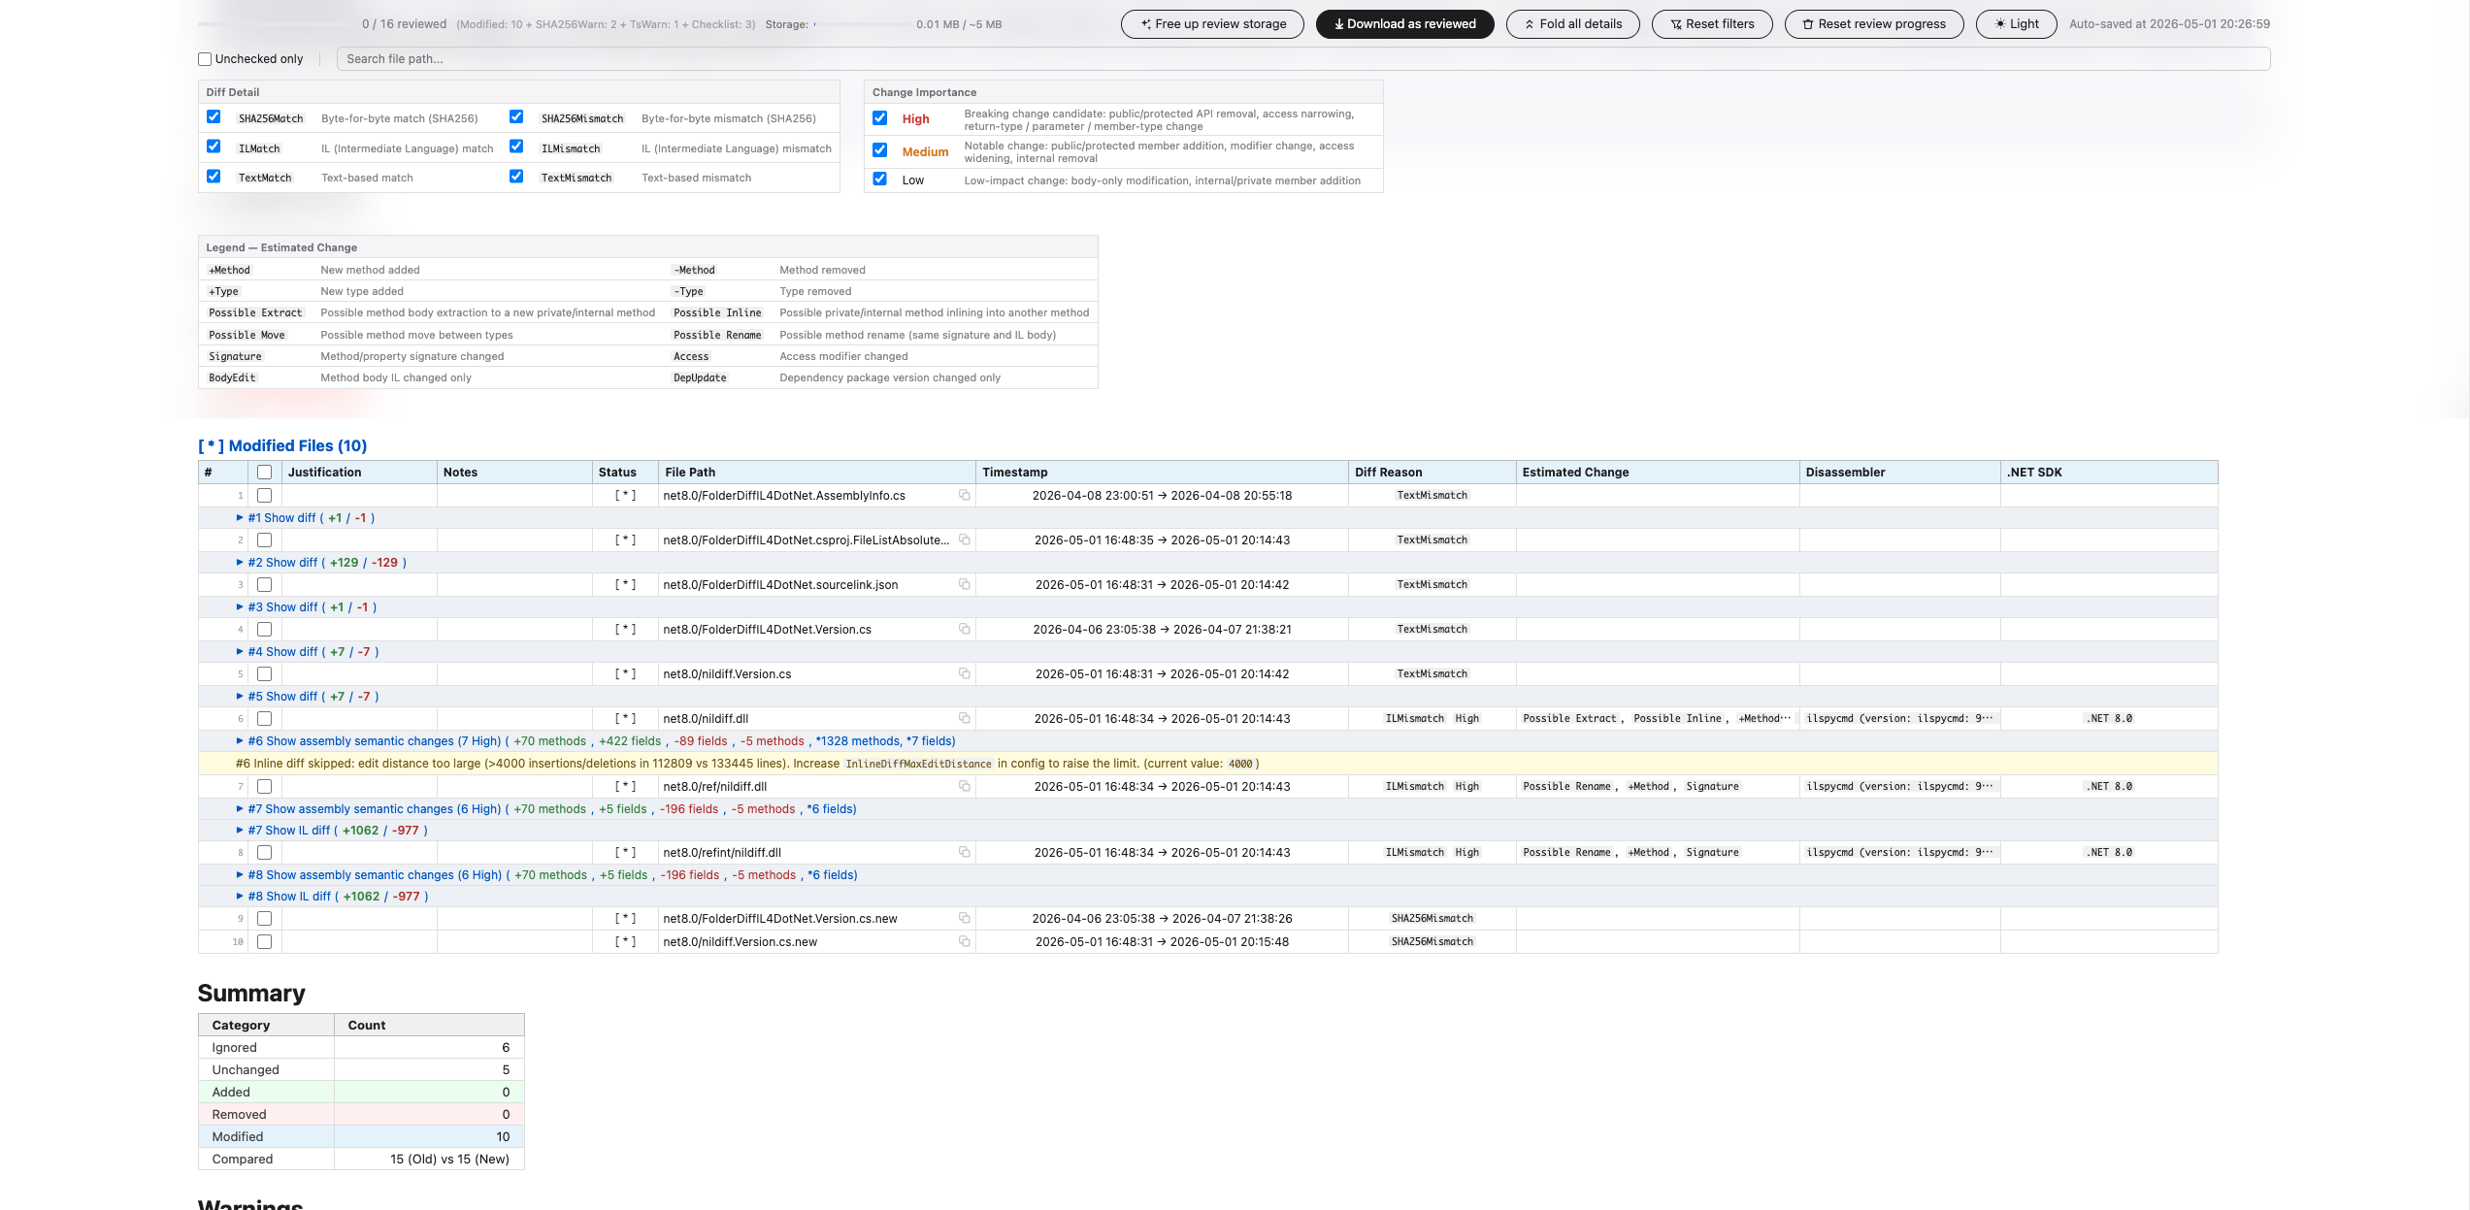This screenshot has height=1210, width=2470.
Task: Expand #6 Show assembly semantic changes
Action: click(x=596, y=741)
